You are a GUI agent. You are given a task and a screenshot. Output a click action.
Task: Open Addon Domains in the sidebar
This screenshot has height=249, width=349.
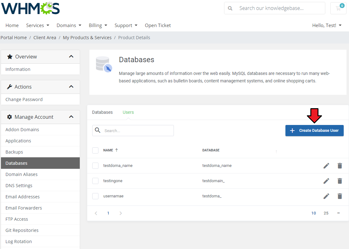tap(40, 130)
